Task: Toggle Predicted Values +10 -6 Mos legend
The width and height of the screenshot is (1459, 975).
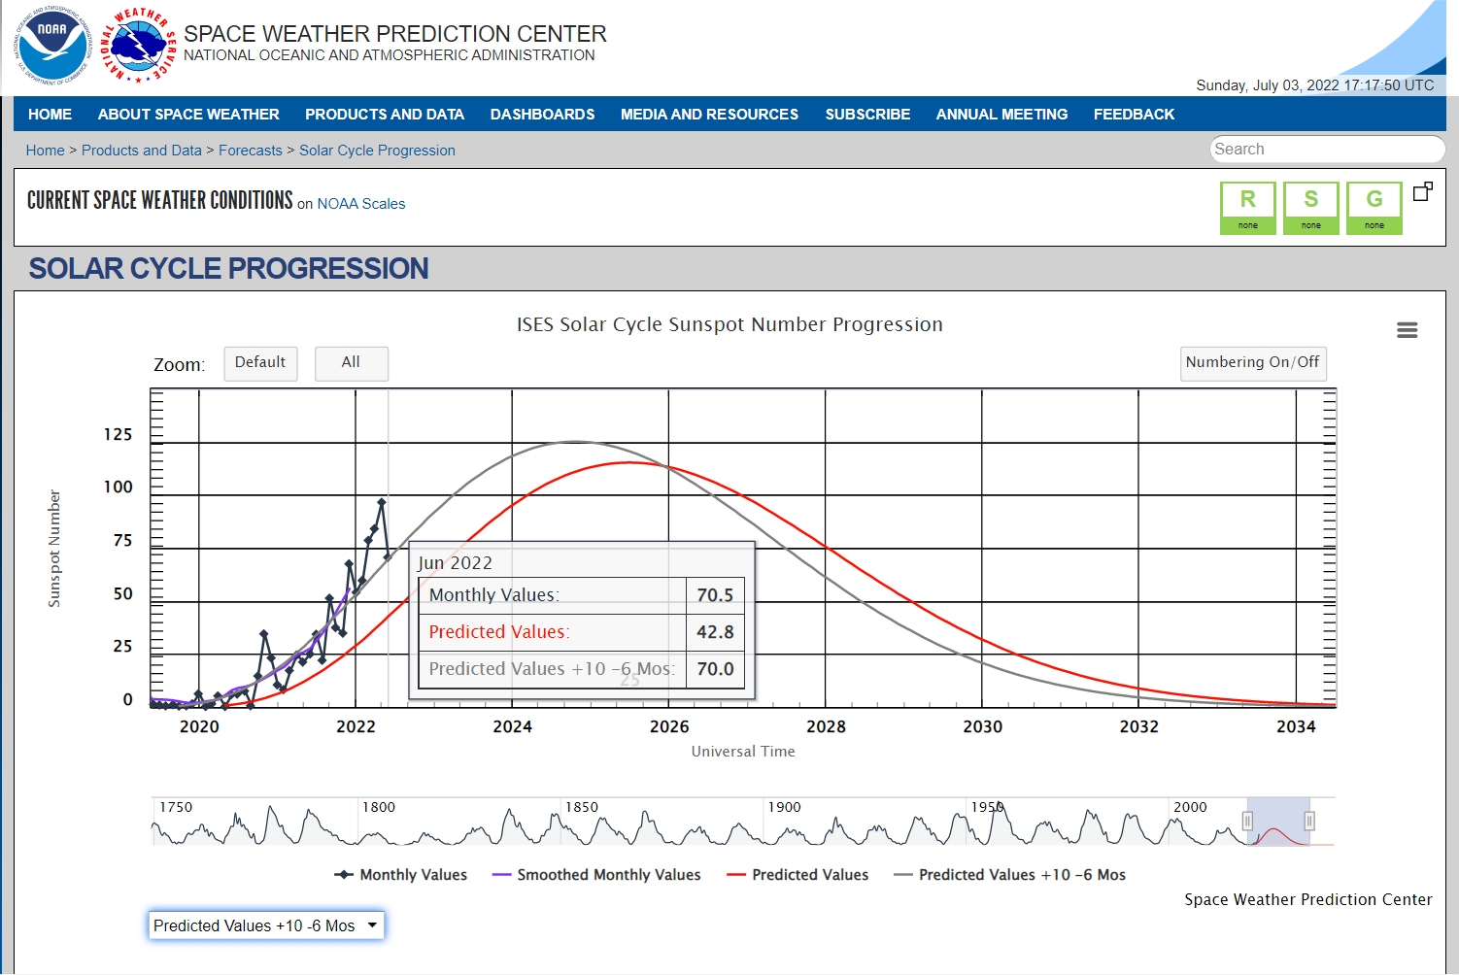Action: [1009, 875]
